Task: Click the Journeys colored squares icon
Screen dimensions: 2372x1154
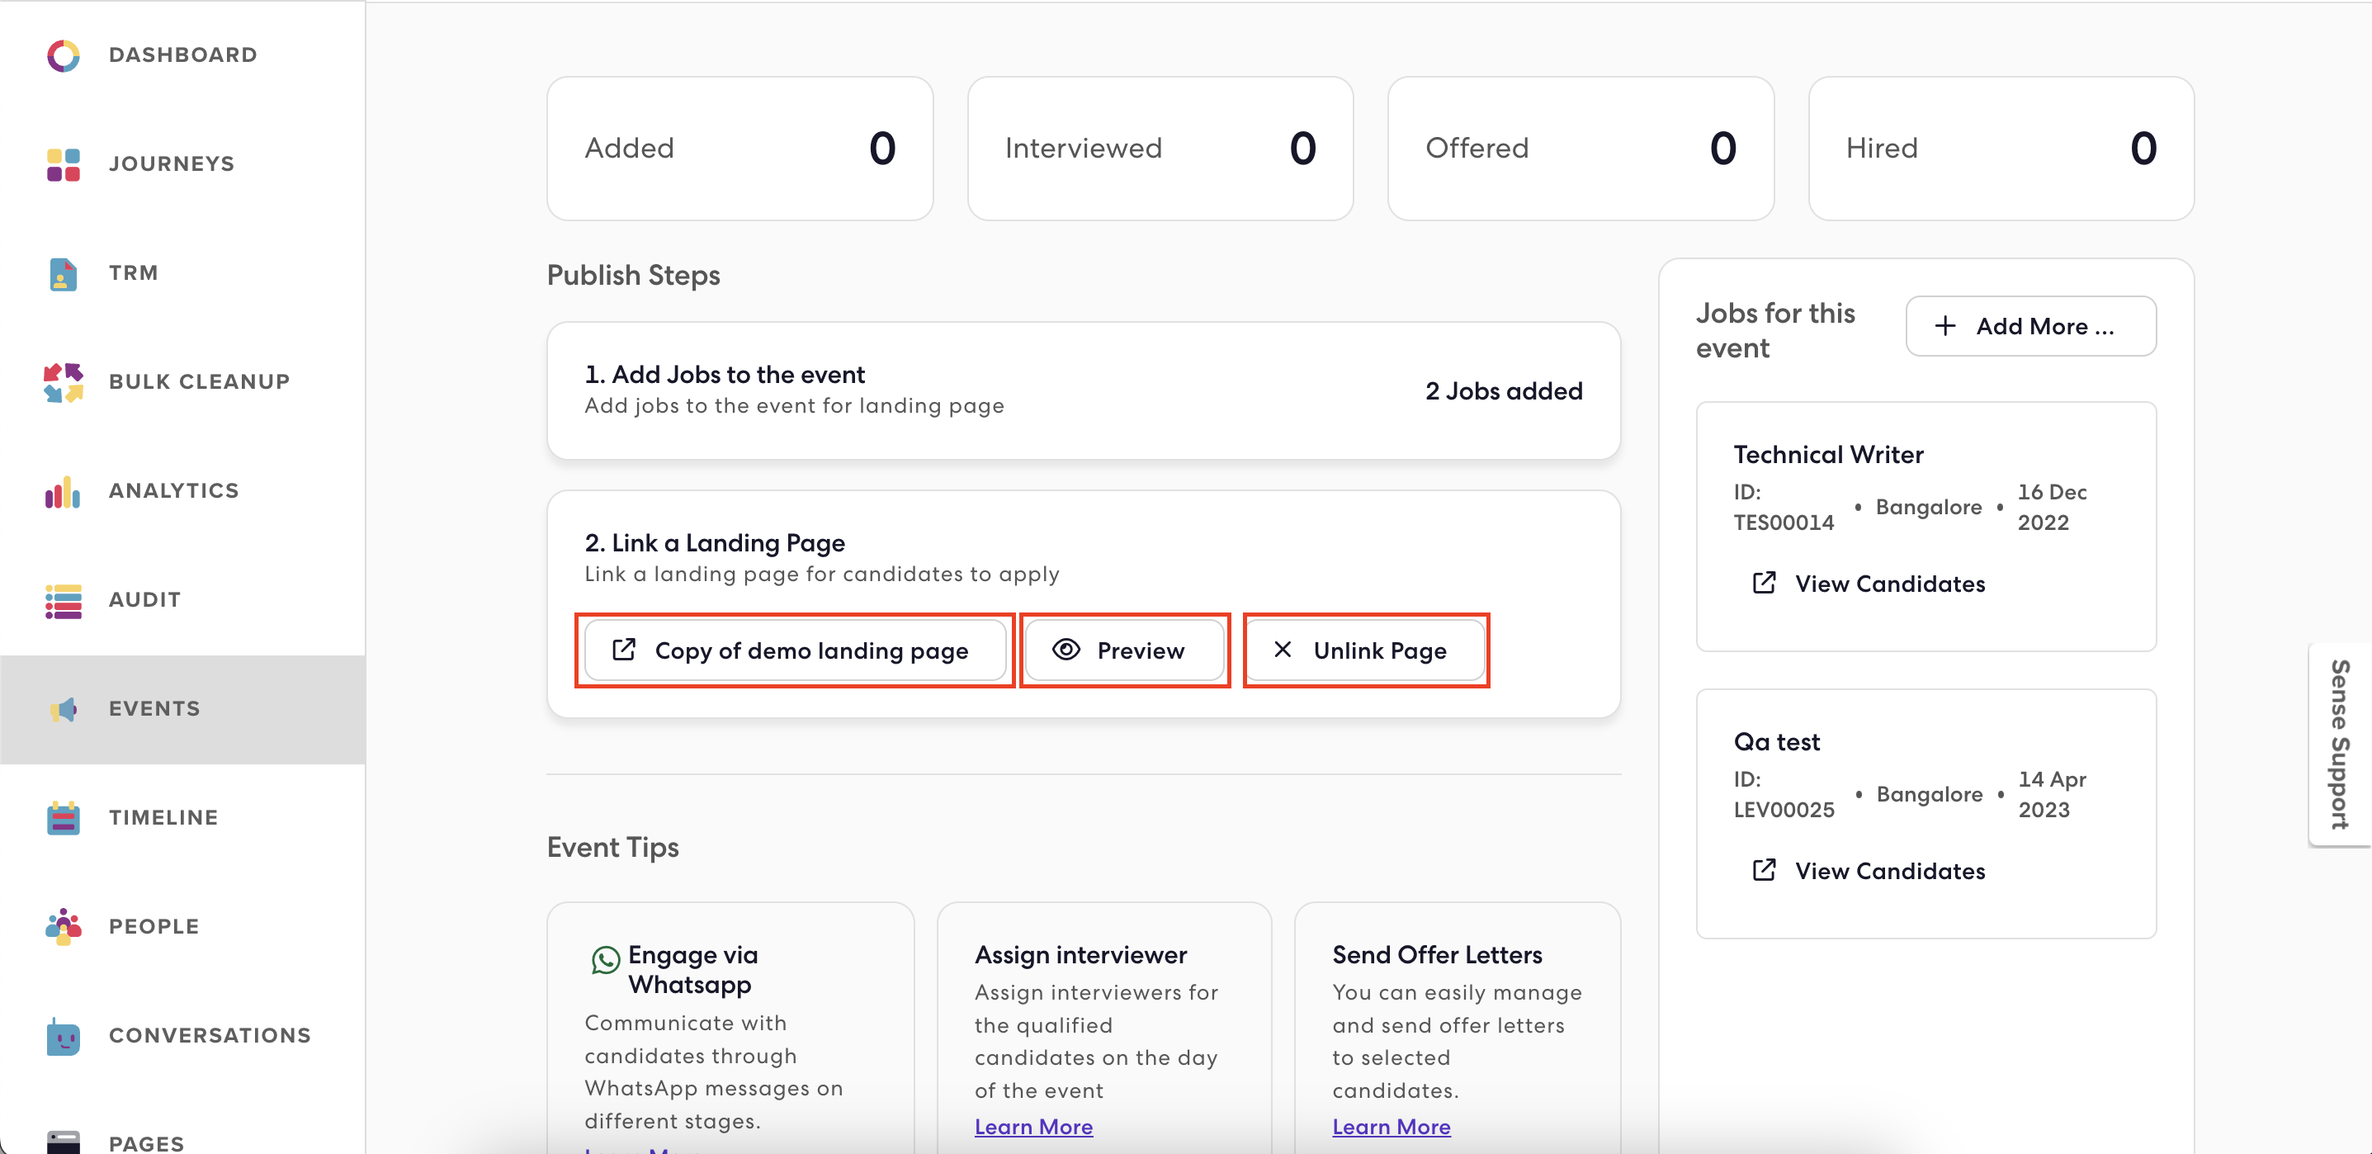Action: tap(63, 164)
